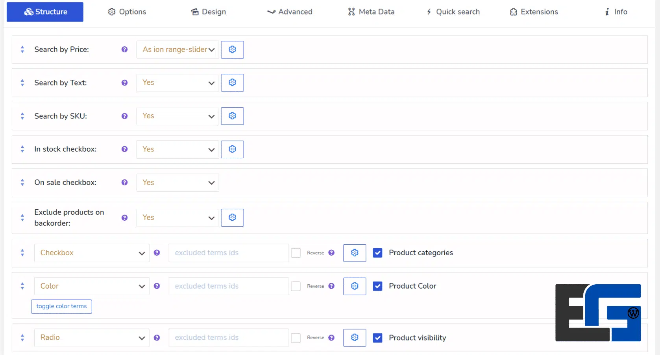Open the In stock checkbox Yes dropdown
This screenshot has width=660, height=355.
click(x=177, y=149)
